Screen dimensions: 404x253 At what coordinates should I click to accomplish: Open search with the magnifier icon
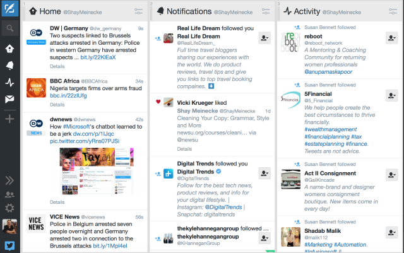(10, 28)
